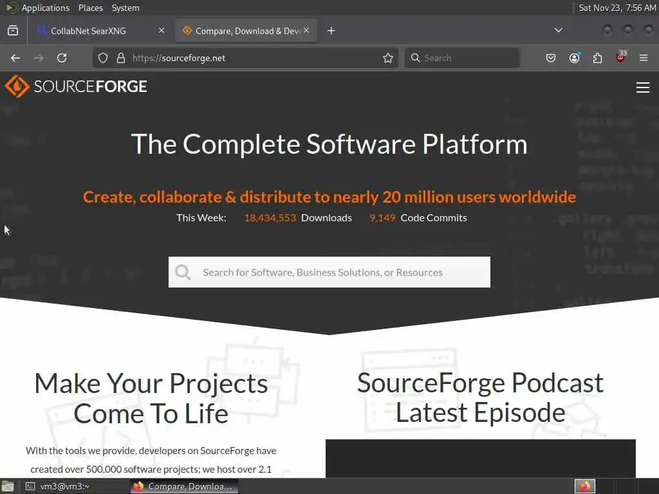Open the Places menu
Screen dimensions: 659x494
coord(90,8)
